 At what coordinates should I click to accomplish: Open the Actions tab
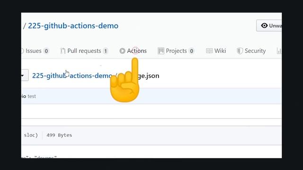[133, 51]
